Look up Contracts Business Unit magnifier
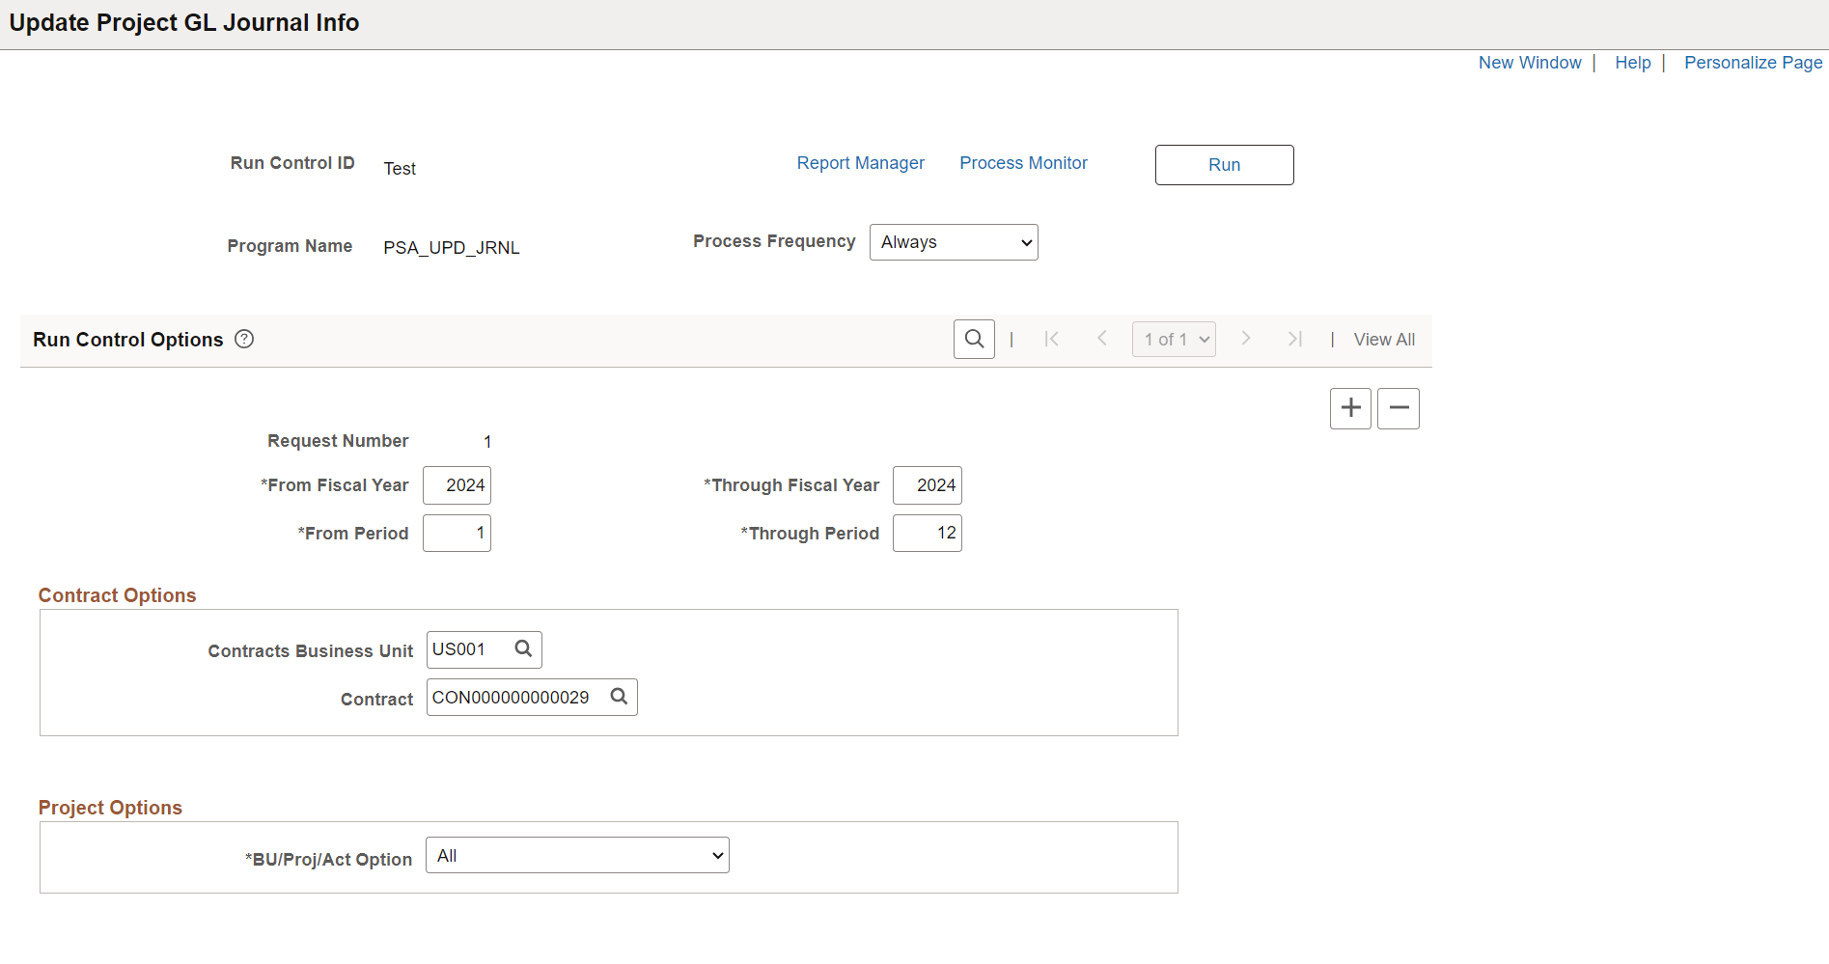The width and height of the screenshot is (1829, 964). [523, 649]
